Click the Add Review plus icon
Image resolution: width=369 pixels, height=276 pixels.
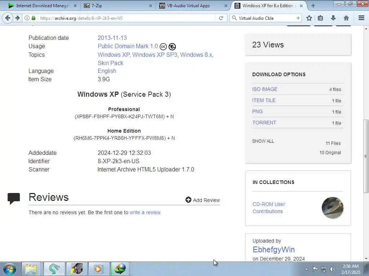pos(188,200)
